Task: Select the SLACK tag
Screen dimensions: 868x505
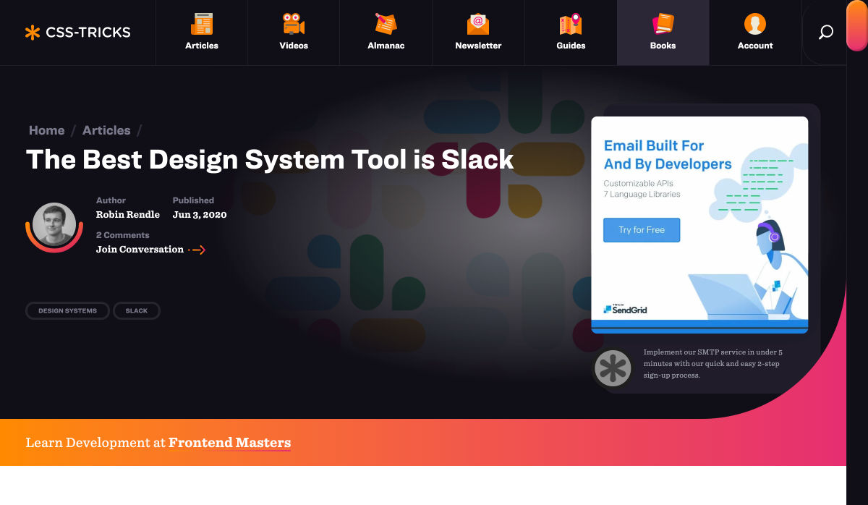Action: 137,311
